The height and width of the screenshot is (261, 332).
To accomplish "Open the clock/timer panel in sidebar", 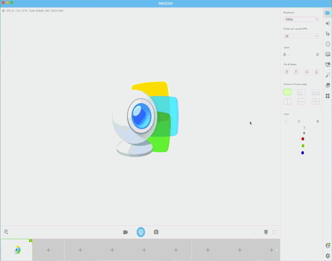I will [327, 44].
